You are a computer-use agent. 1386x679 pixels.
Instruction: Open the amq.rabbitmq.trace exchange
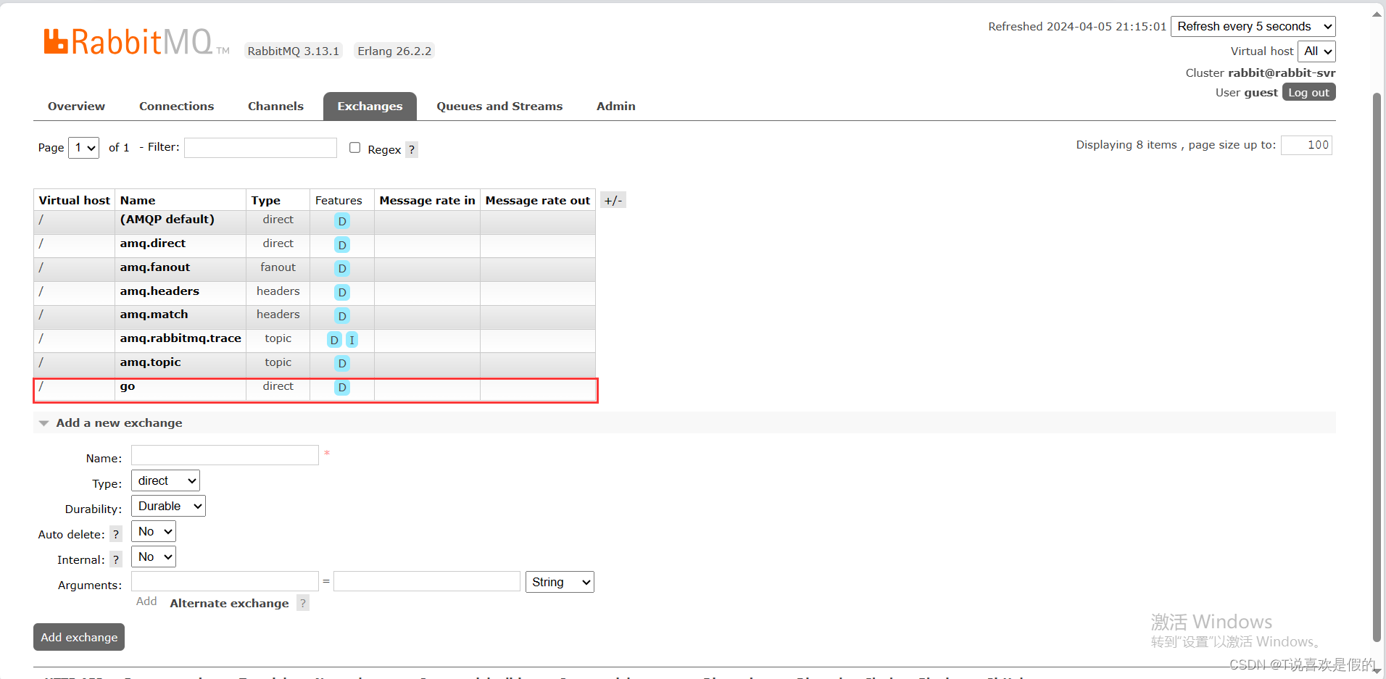point(180,338)
